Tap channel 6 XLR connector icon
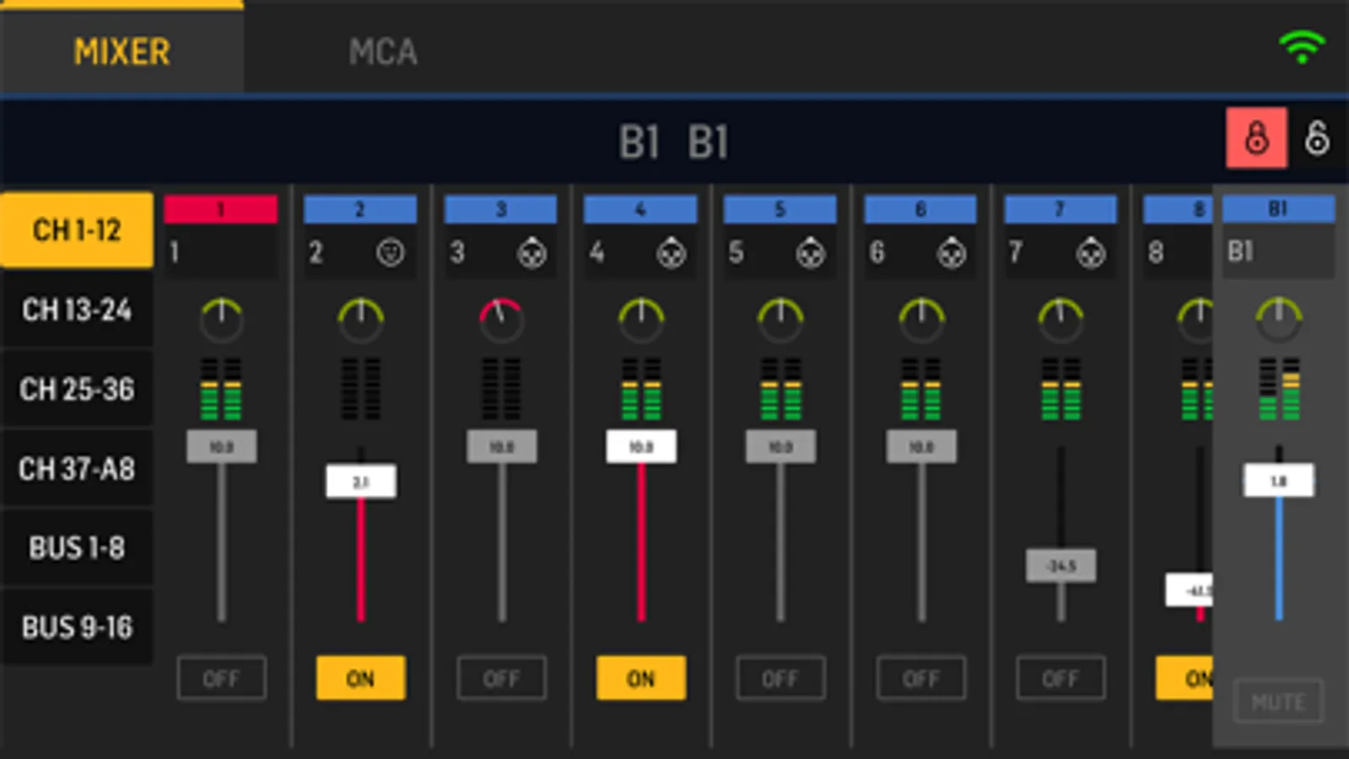The image size is (1349, 759). pos(951,252)
